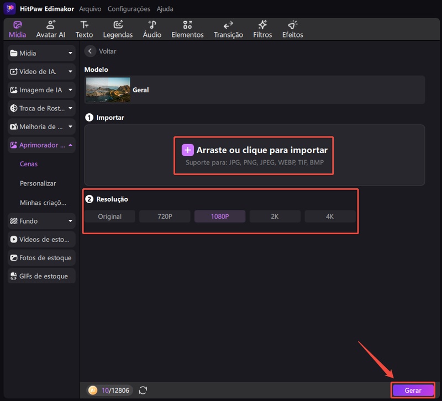
Task: Select the Original resolution option
Action: [110, 217]
